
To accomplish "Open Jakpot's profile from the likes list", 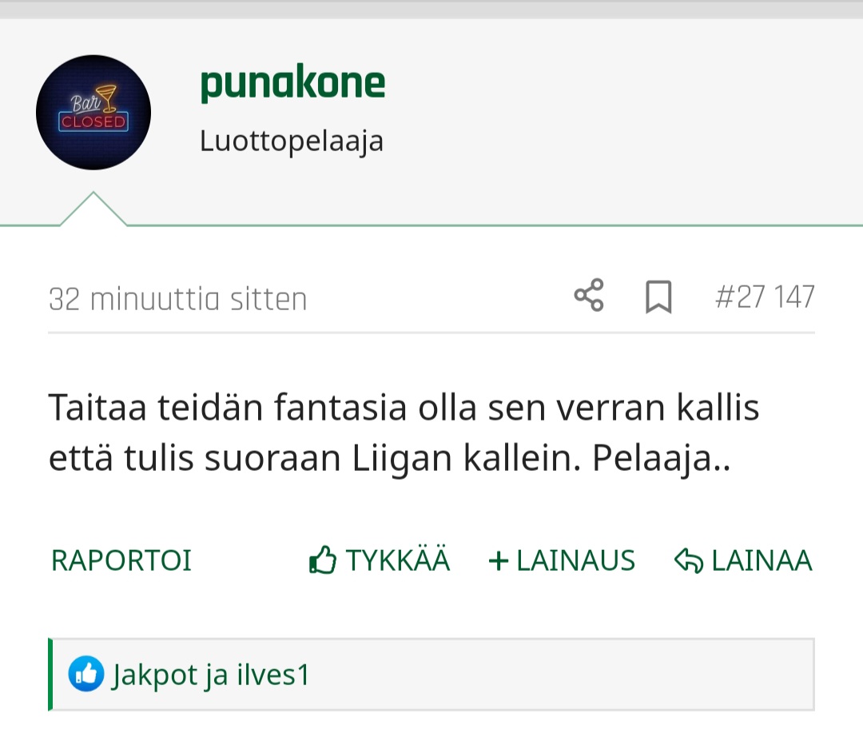I will tap(155, 675).
